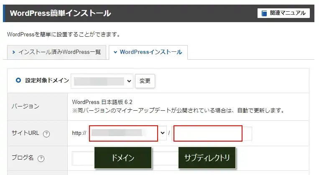The height and width of the screenshot is (175, 319).
Task: Click the WordPress 日本語版 6.2 version text
Action: [x=102, y=102]
